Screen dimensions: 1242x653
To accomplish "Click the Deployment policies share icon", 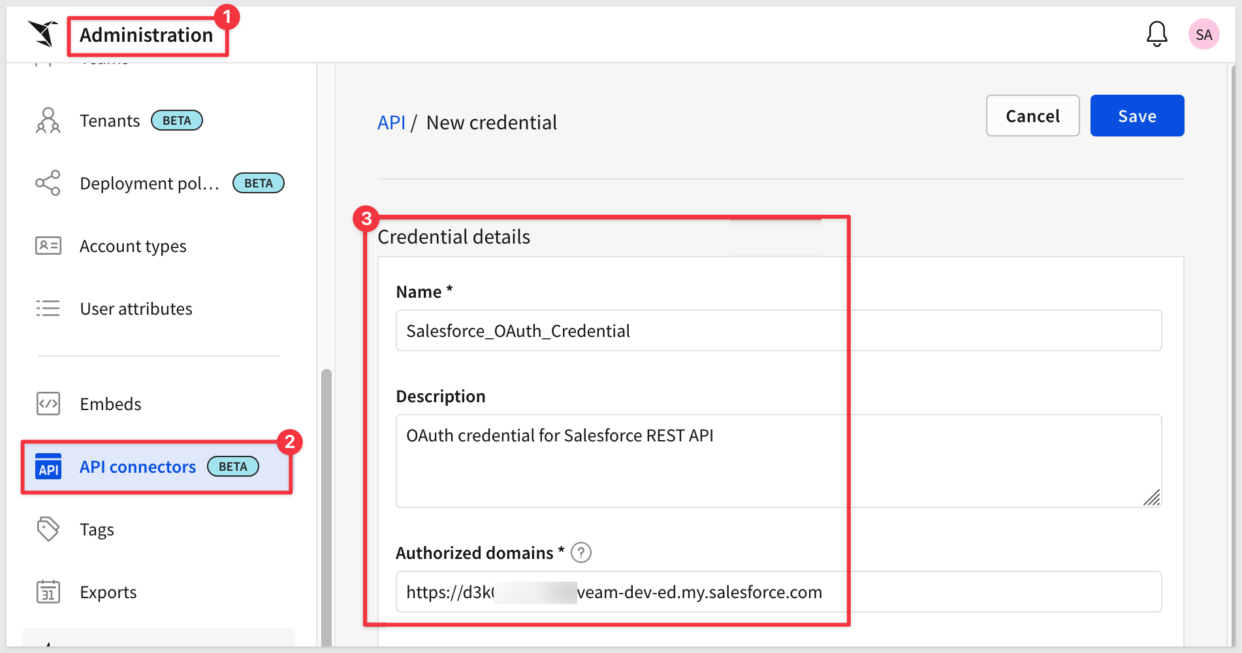I will [x=48, y=183].
